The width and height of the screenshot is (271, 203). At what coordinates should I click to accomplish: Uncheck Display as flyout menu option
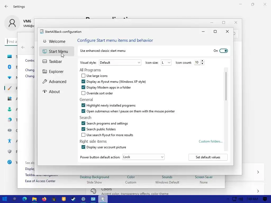tap(83, 81)
